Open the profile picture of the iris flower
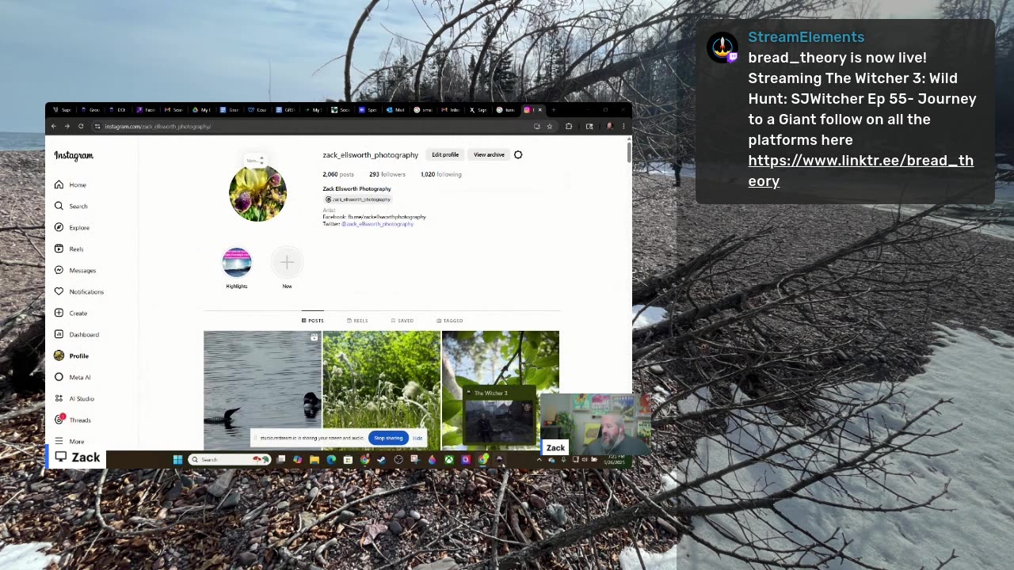Viewport: 1014px width, 570px height. [x=257, y=192]
